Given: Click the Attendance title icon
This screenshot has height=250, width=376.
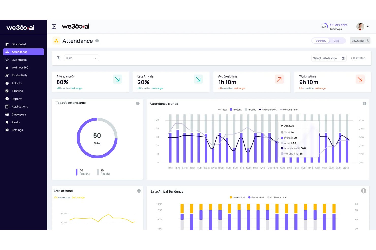Looking at the screenshot, I should [56, 41].
